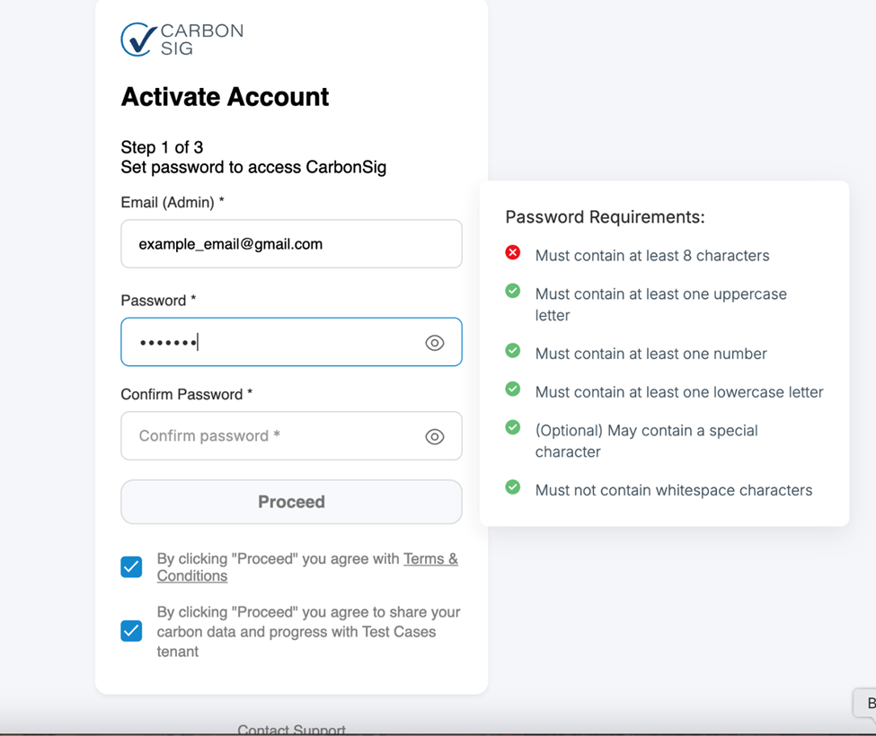Uncheck the share carbon data checkbox
Viewport: 876px width, 736px height.
pyautogui.click(x=131, y=631)
